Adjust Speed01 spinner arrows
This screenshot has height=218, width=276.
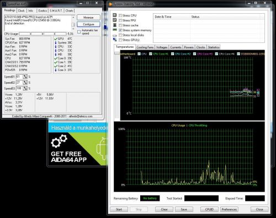coord(25,77)
